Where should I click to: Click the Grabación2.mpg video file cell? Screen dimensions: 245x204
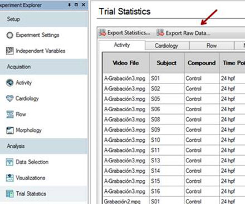pyautogui.click(x=126, y=201)
